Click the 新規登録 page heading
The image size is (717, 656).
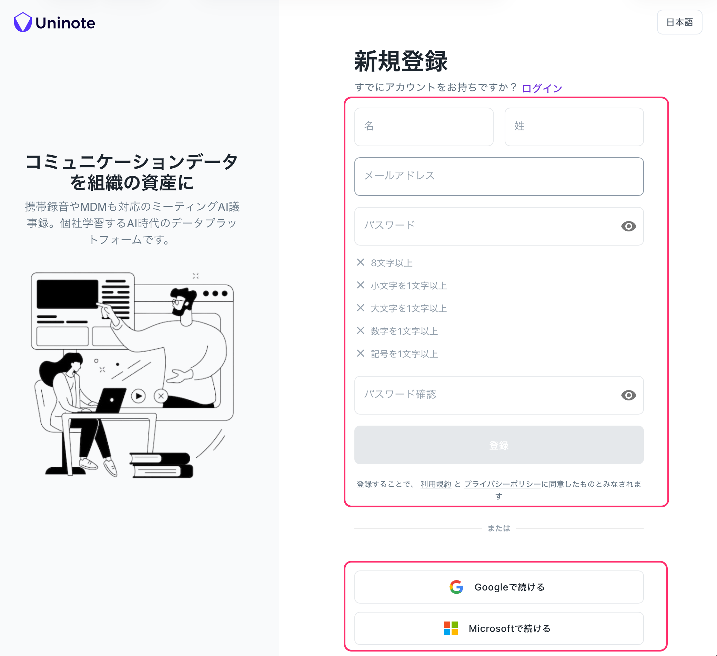pyautogui.click(x=401, y=61)
